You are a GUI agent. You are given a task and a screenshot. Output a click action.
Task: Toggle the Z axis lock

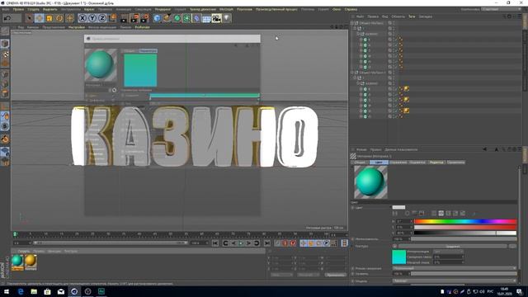click(x=102, y=18)
